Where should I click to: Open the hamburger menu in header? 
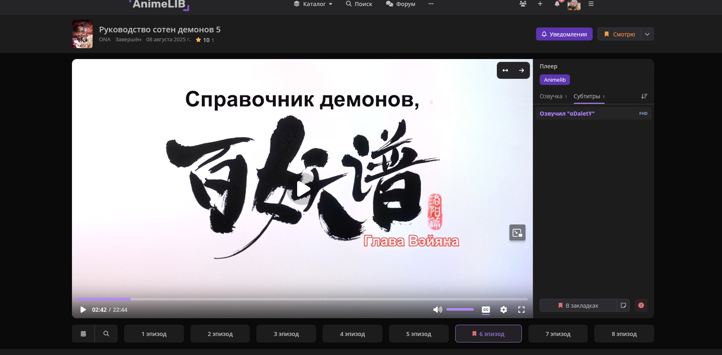(591, 4)
